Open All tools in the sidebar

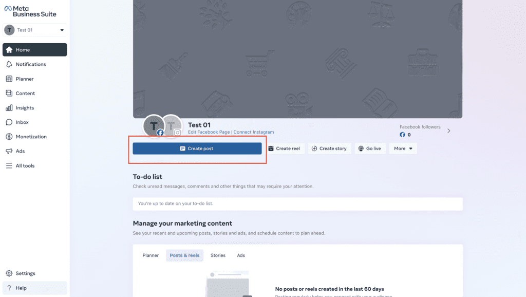click(35, 166)
